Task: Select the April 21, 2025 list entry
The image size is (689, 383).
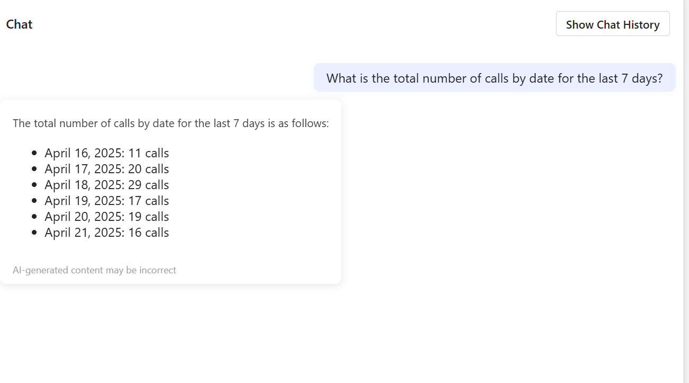Action: click(x=107, y=233)
